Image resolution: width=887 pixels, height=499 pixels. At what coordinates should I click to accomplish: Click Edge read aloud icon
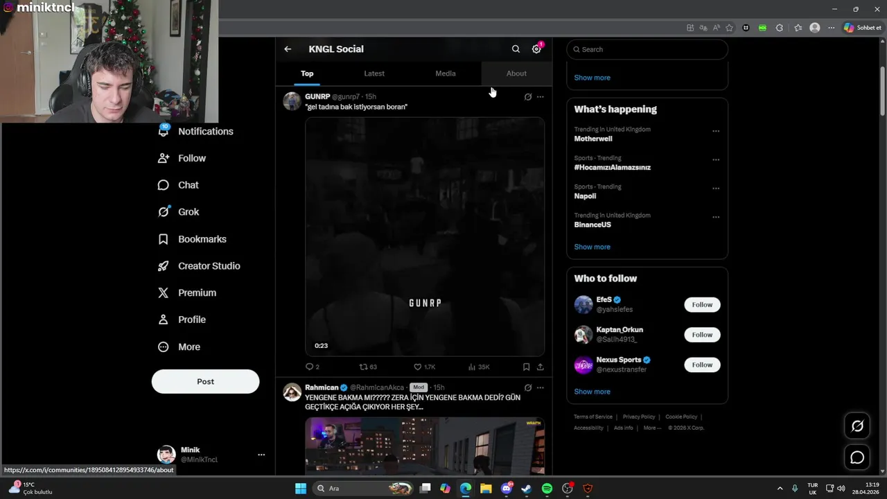coord(717,28)
